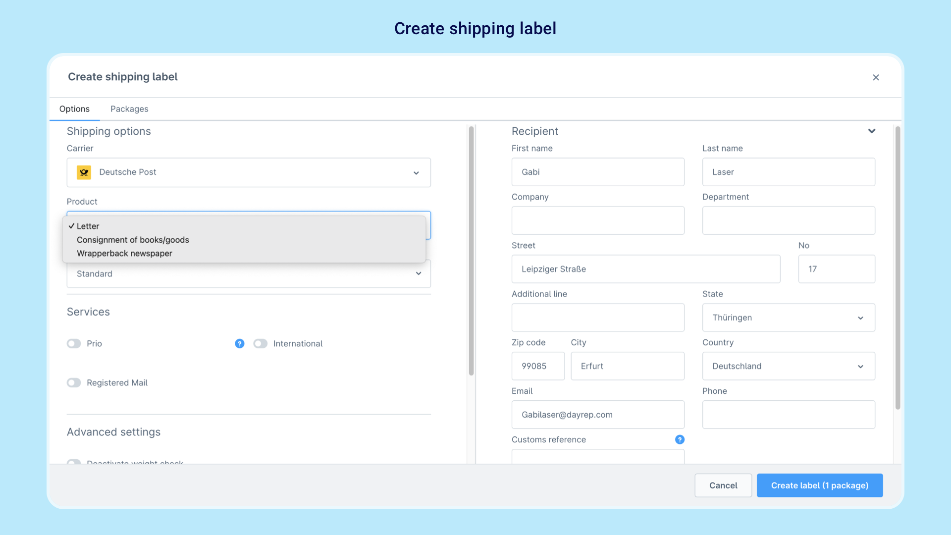Click the Last name field with Laser

[789, 172]
